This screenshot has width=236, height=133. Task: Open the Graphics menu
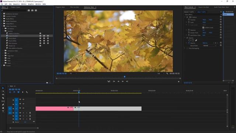tap(31, 4)
